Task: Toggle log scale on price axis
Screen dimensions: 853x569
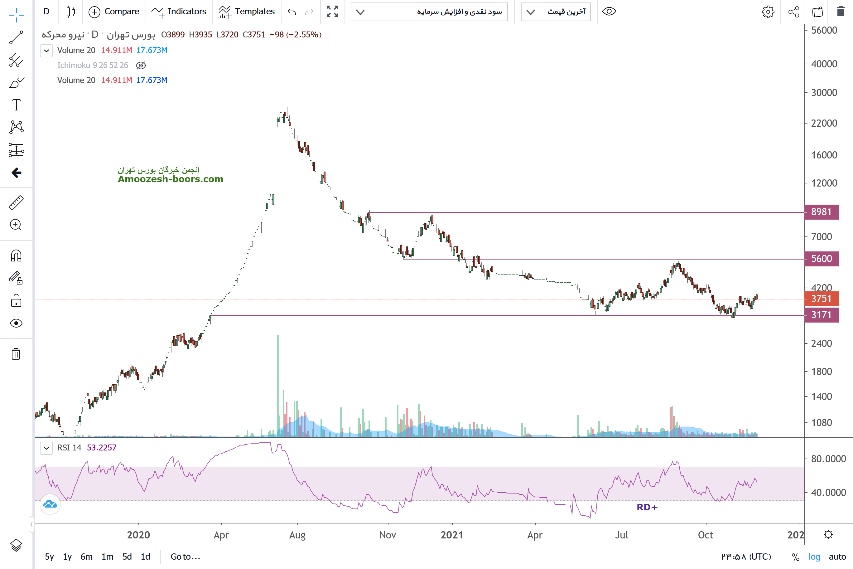Action: (x=814, y=557)
